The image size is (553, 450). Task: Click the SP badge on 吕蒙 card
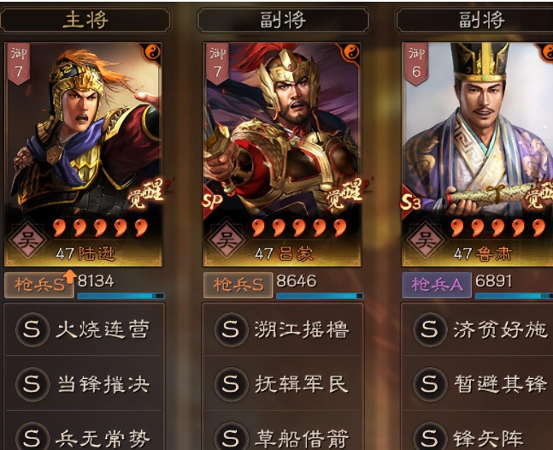(212, 201)
